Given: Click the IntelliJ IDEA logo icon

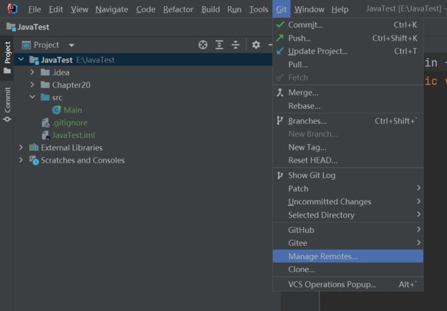Looking at the screenshot, I should (12, 9).
